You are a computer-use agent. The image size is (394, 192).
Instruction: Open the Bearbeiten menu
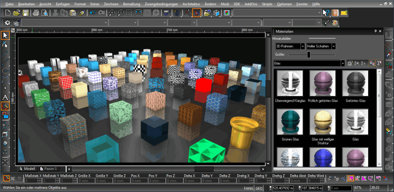point(27,4)
